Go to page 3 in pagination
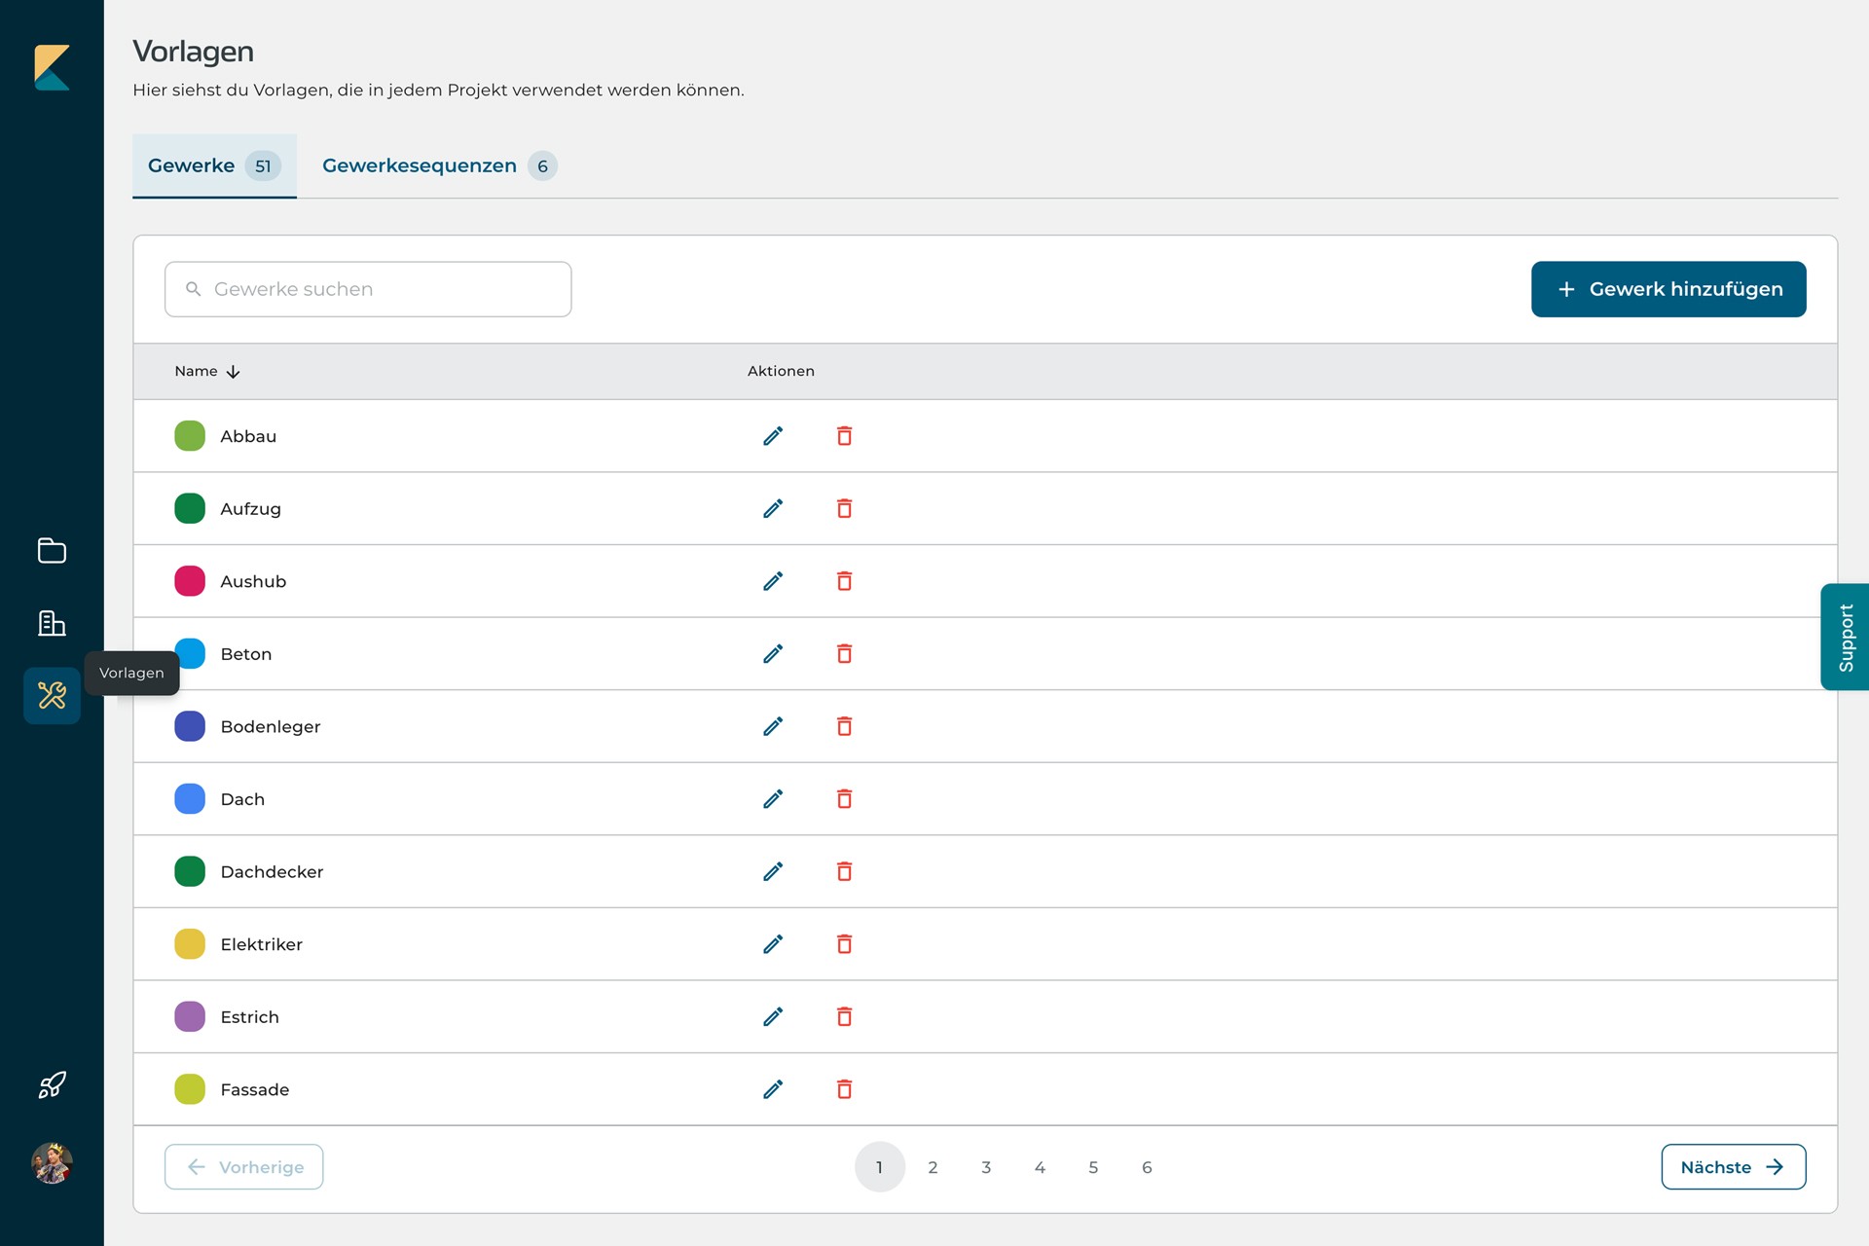The image size is (1869, 1246). pos(986,1167)
